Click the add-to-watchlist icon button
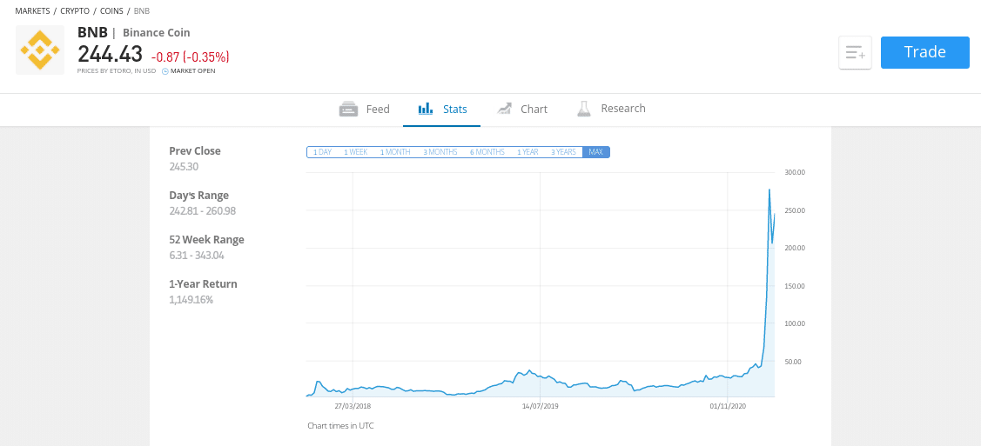The height and width of the screenshot is (446, 981). pos(856,52)
